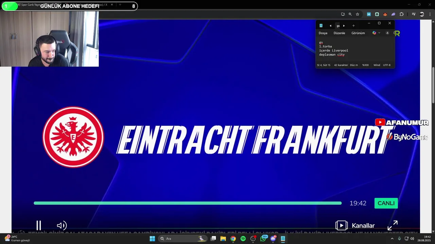435x244 pixels.
Task: Expand the system tray hidden icons
Action: click(x=392, y=239)
